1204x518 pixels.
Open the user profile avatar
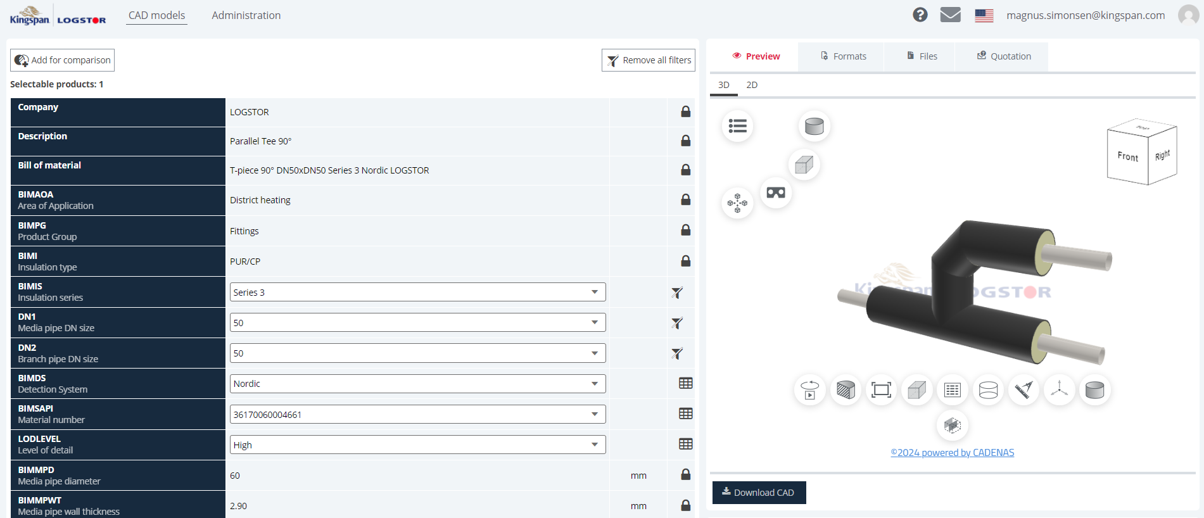point(1188,15)
